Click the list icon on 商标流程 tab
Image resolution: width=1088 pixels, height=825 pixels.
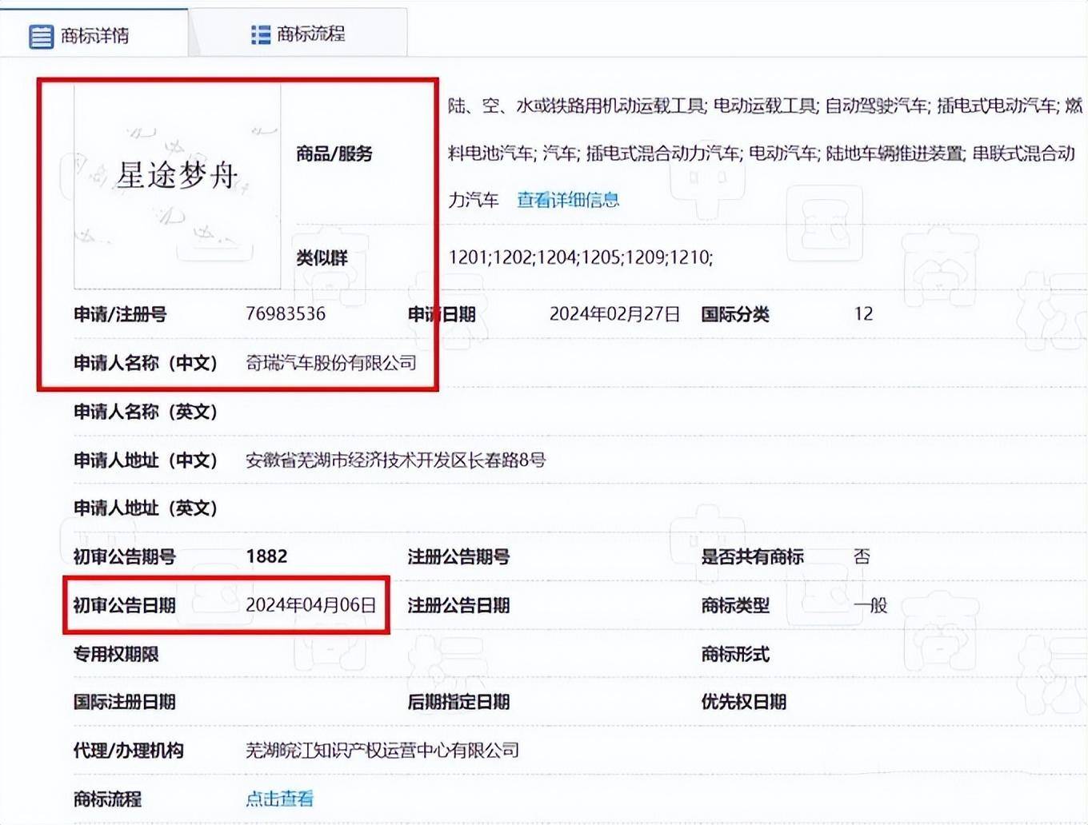(259, 35)
